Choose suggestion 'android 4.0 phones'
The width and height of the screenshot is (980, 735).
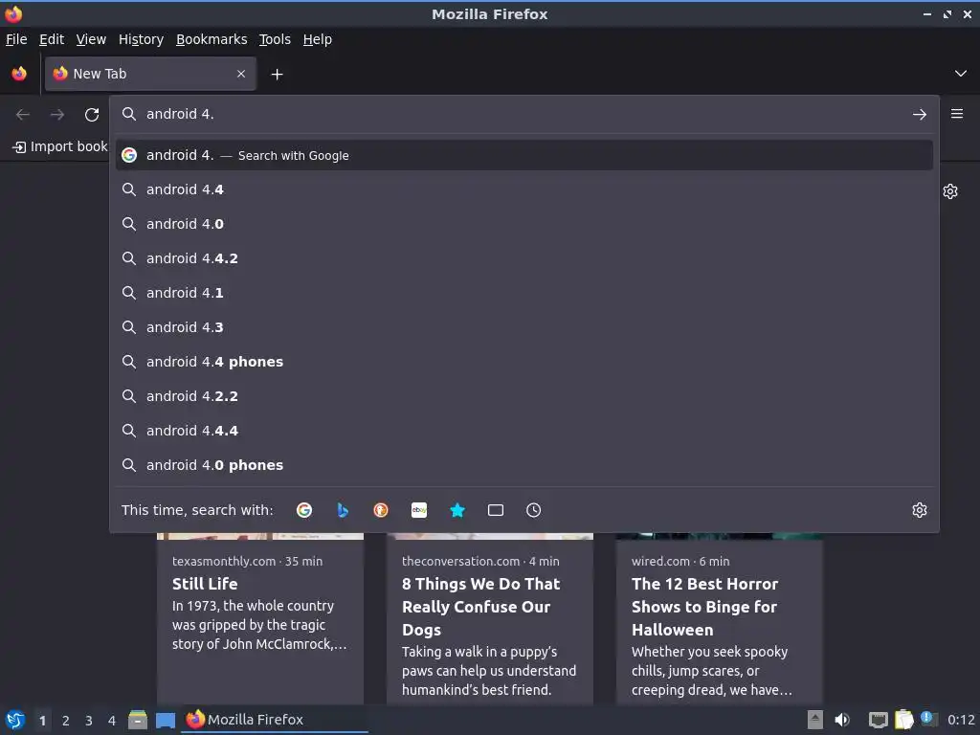pyautogui.click(x=523, y=465)
